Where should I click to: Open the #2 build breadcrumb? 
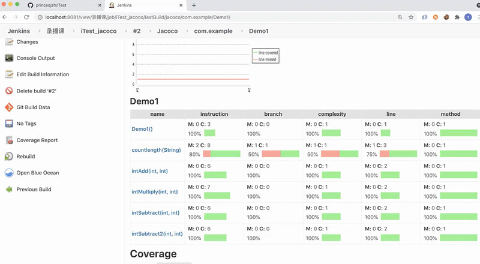tap(137, 31)
